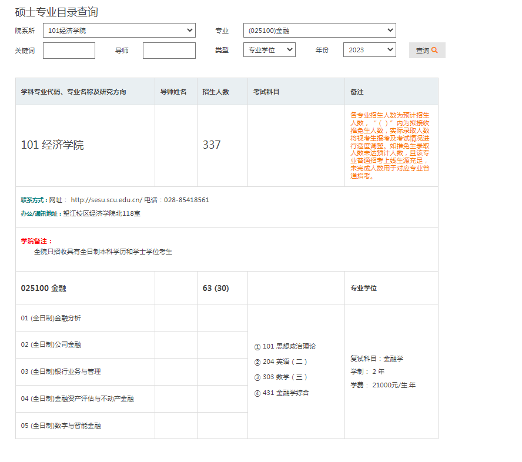This screenshot has width=522, height=462.
Task: Open the 院系所 dropdown showing 101经济学院
Action: [x=119, y=31]
